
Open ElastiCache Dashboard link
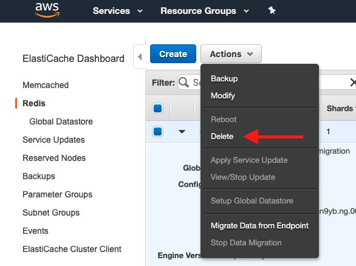tap(74, 58)
